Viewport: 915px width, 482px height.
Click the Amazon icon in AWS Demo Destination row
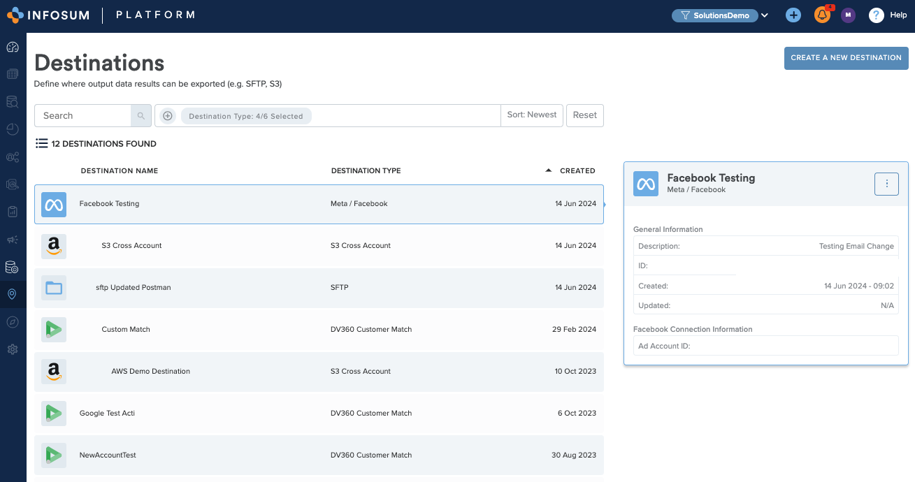(54, 372)
